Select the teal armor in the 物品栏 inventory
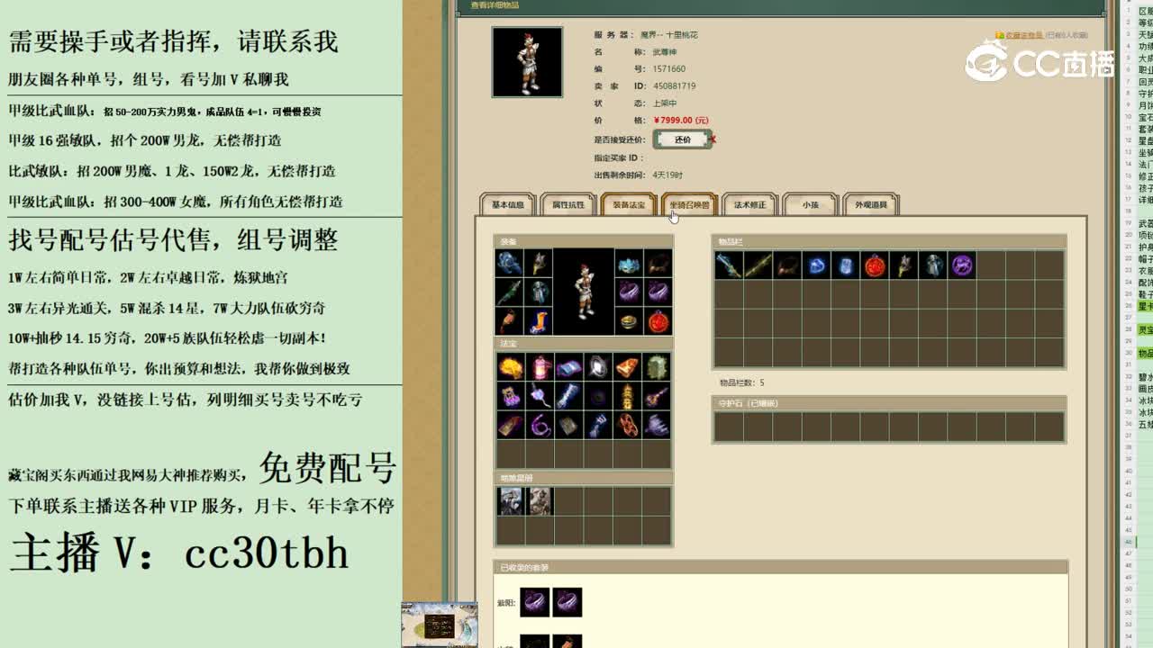The image size is (1153, 648). 932,265
